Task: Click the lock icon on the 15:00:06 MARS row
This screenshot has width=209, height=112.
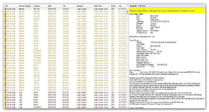Action: coord(5,65)
